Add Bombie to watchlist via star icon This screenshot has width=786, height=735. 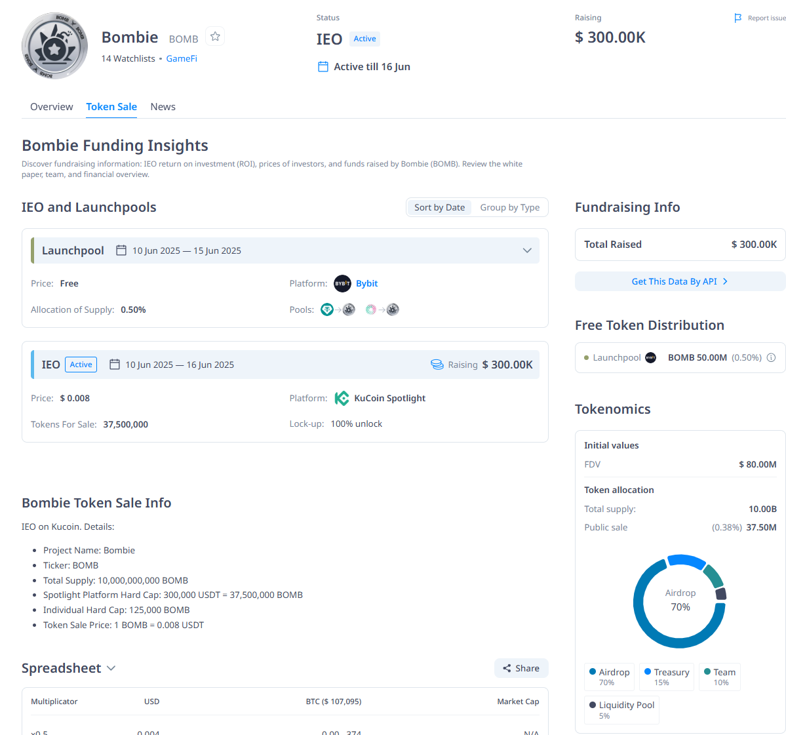click(215, 37)
